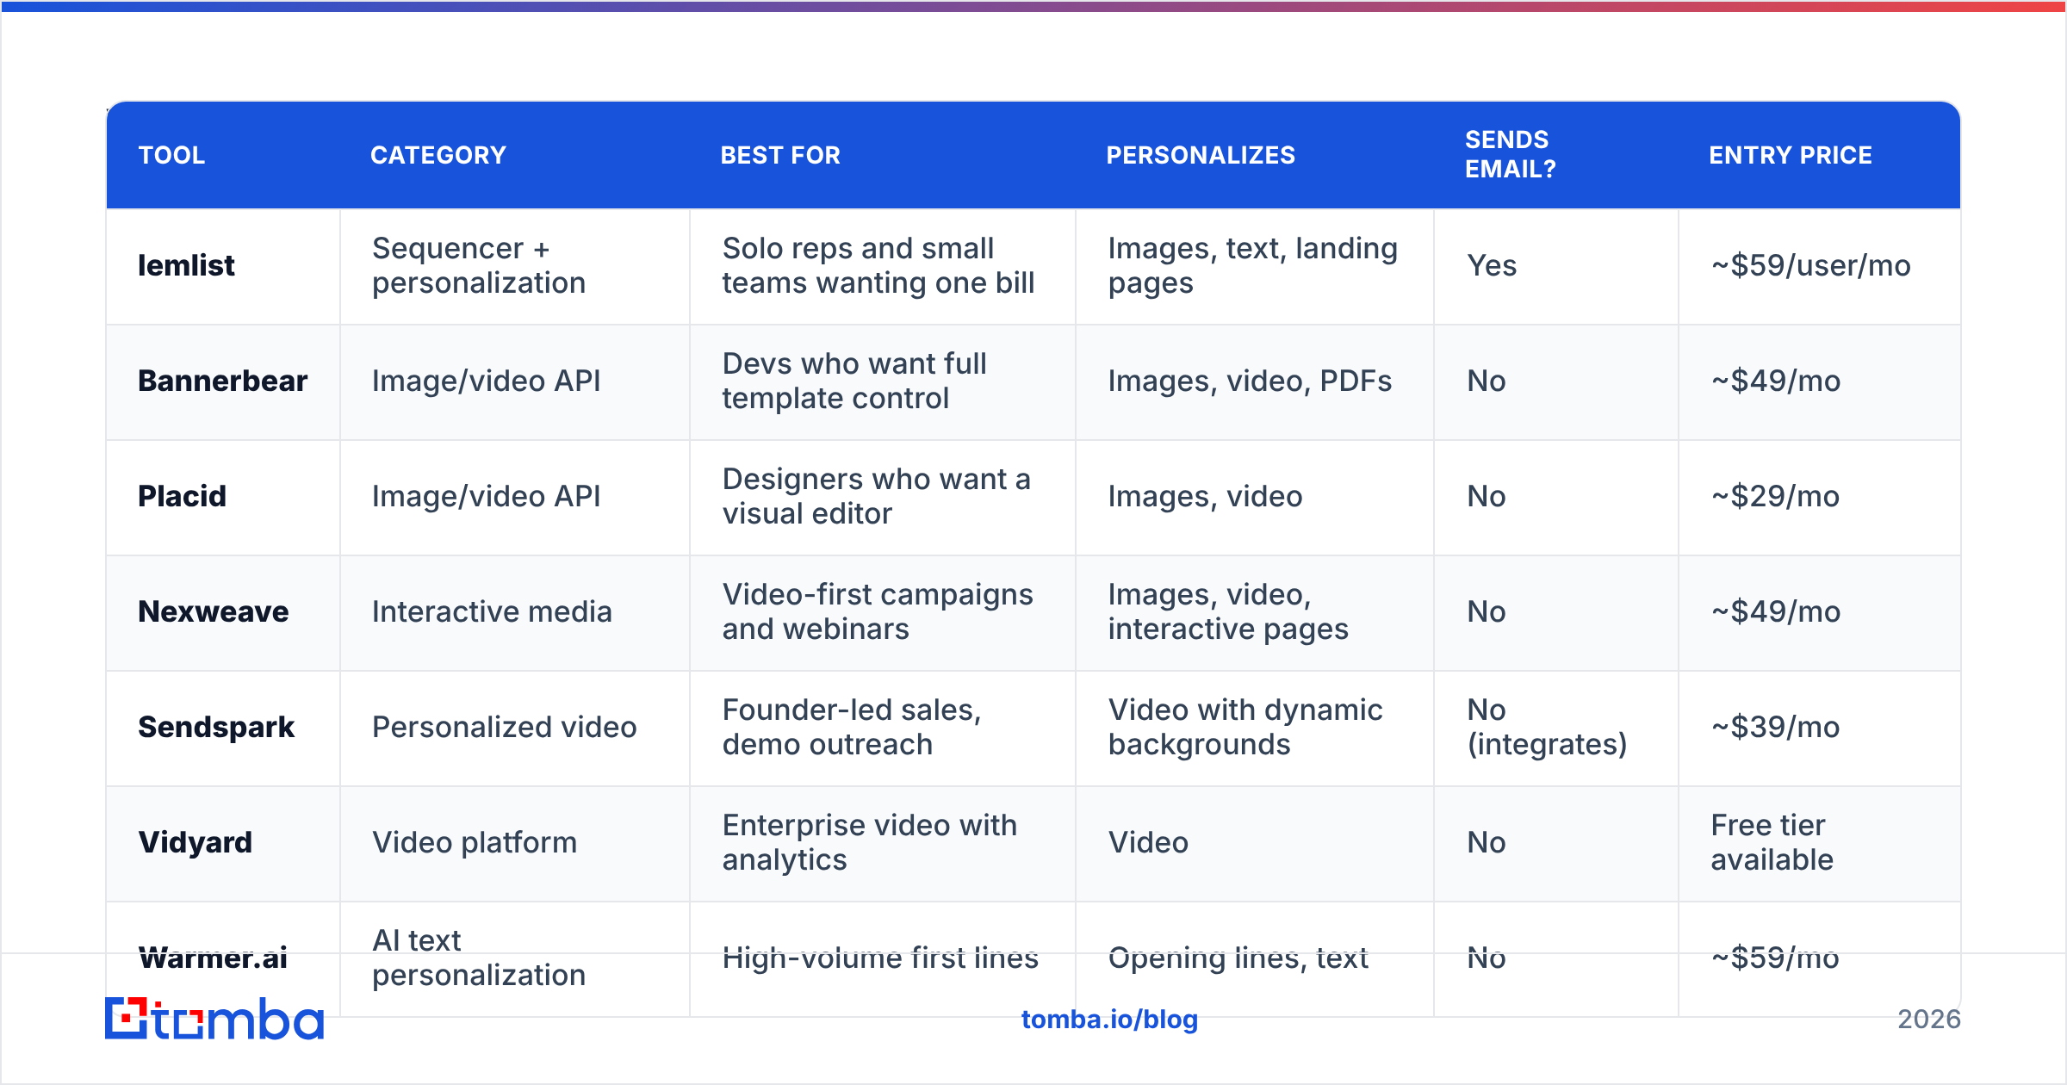Open the tomba.io/blog link

pyautogui.click(x=1109, y=1020)
